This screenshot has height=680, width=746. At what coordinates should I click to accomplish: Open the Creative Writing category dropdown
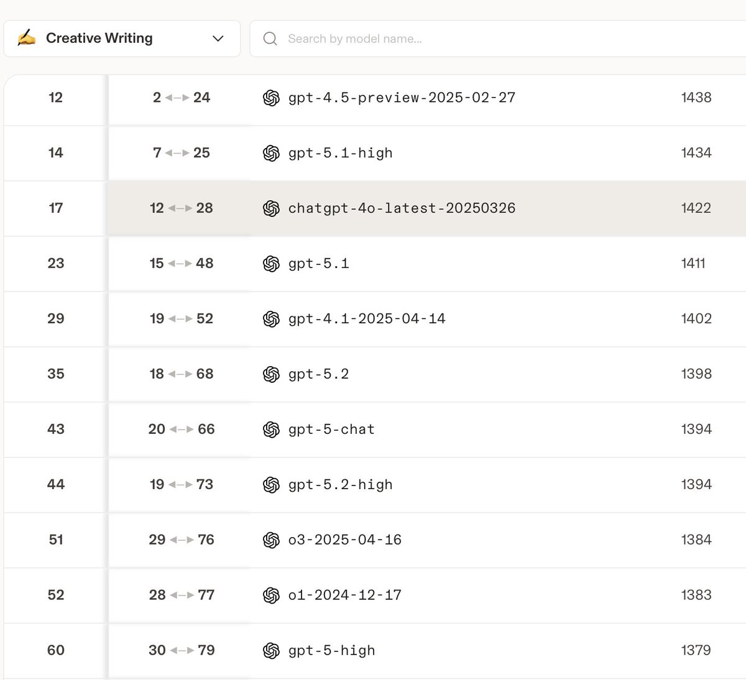click(x=122, y=39)
